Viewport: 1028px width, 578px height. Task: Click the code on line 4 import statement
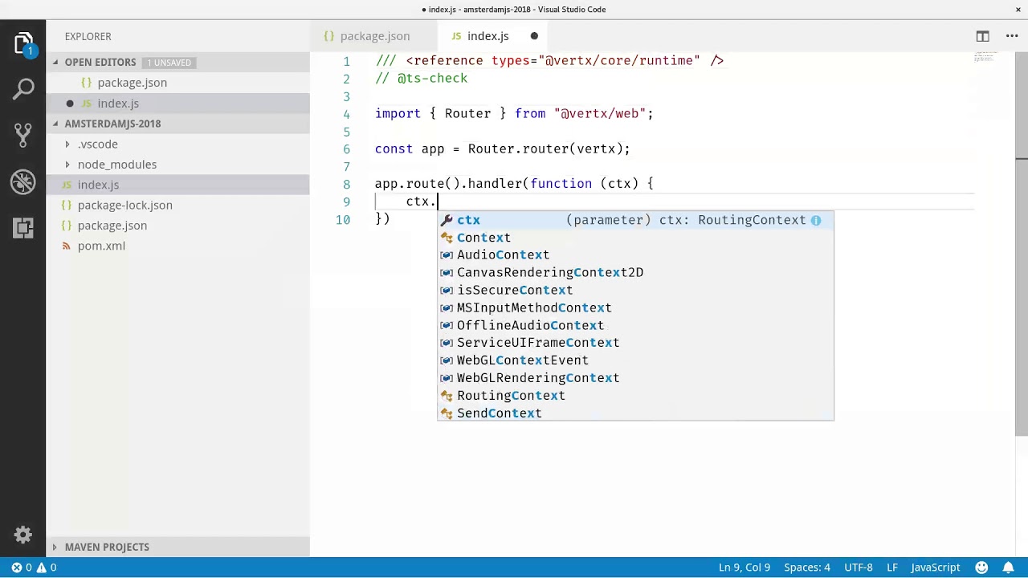tap(514, 114)
